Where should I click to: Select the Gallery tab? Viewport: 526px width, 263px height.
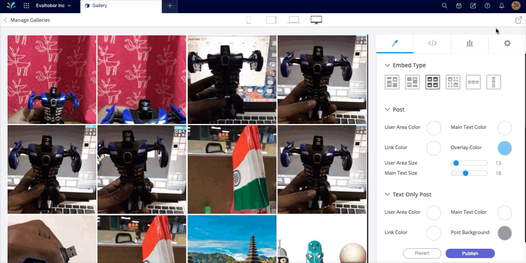point(121,6)
